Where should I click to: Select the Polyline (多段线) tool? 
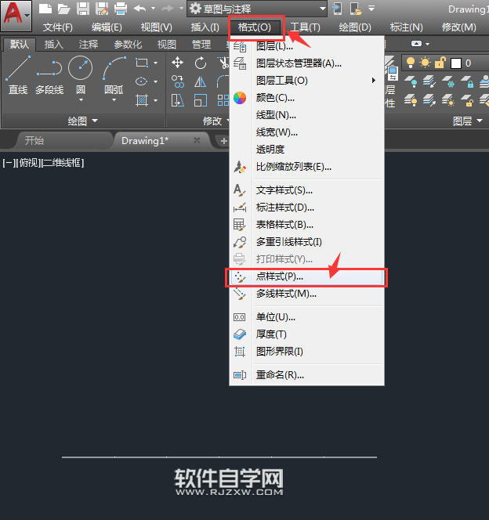(49, 76)
